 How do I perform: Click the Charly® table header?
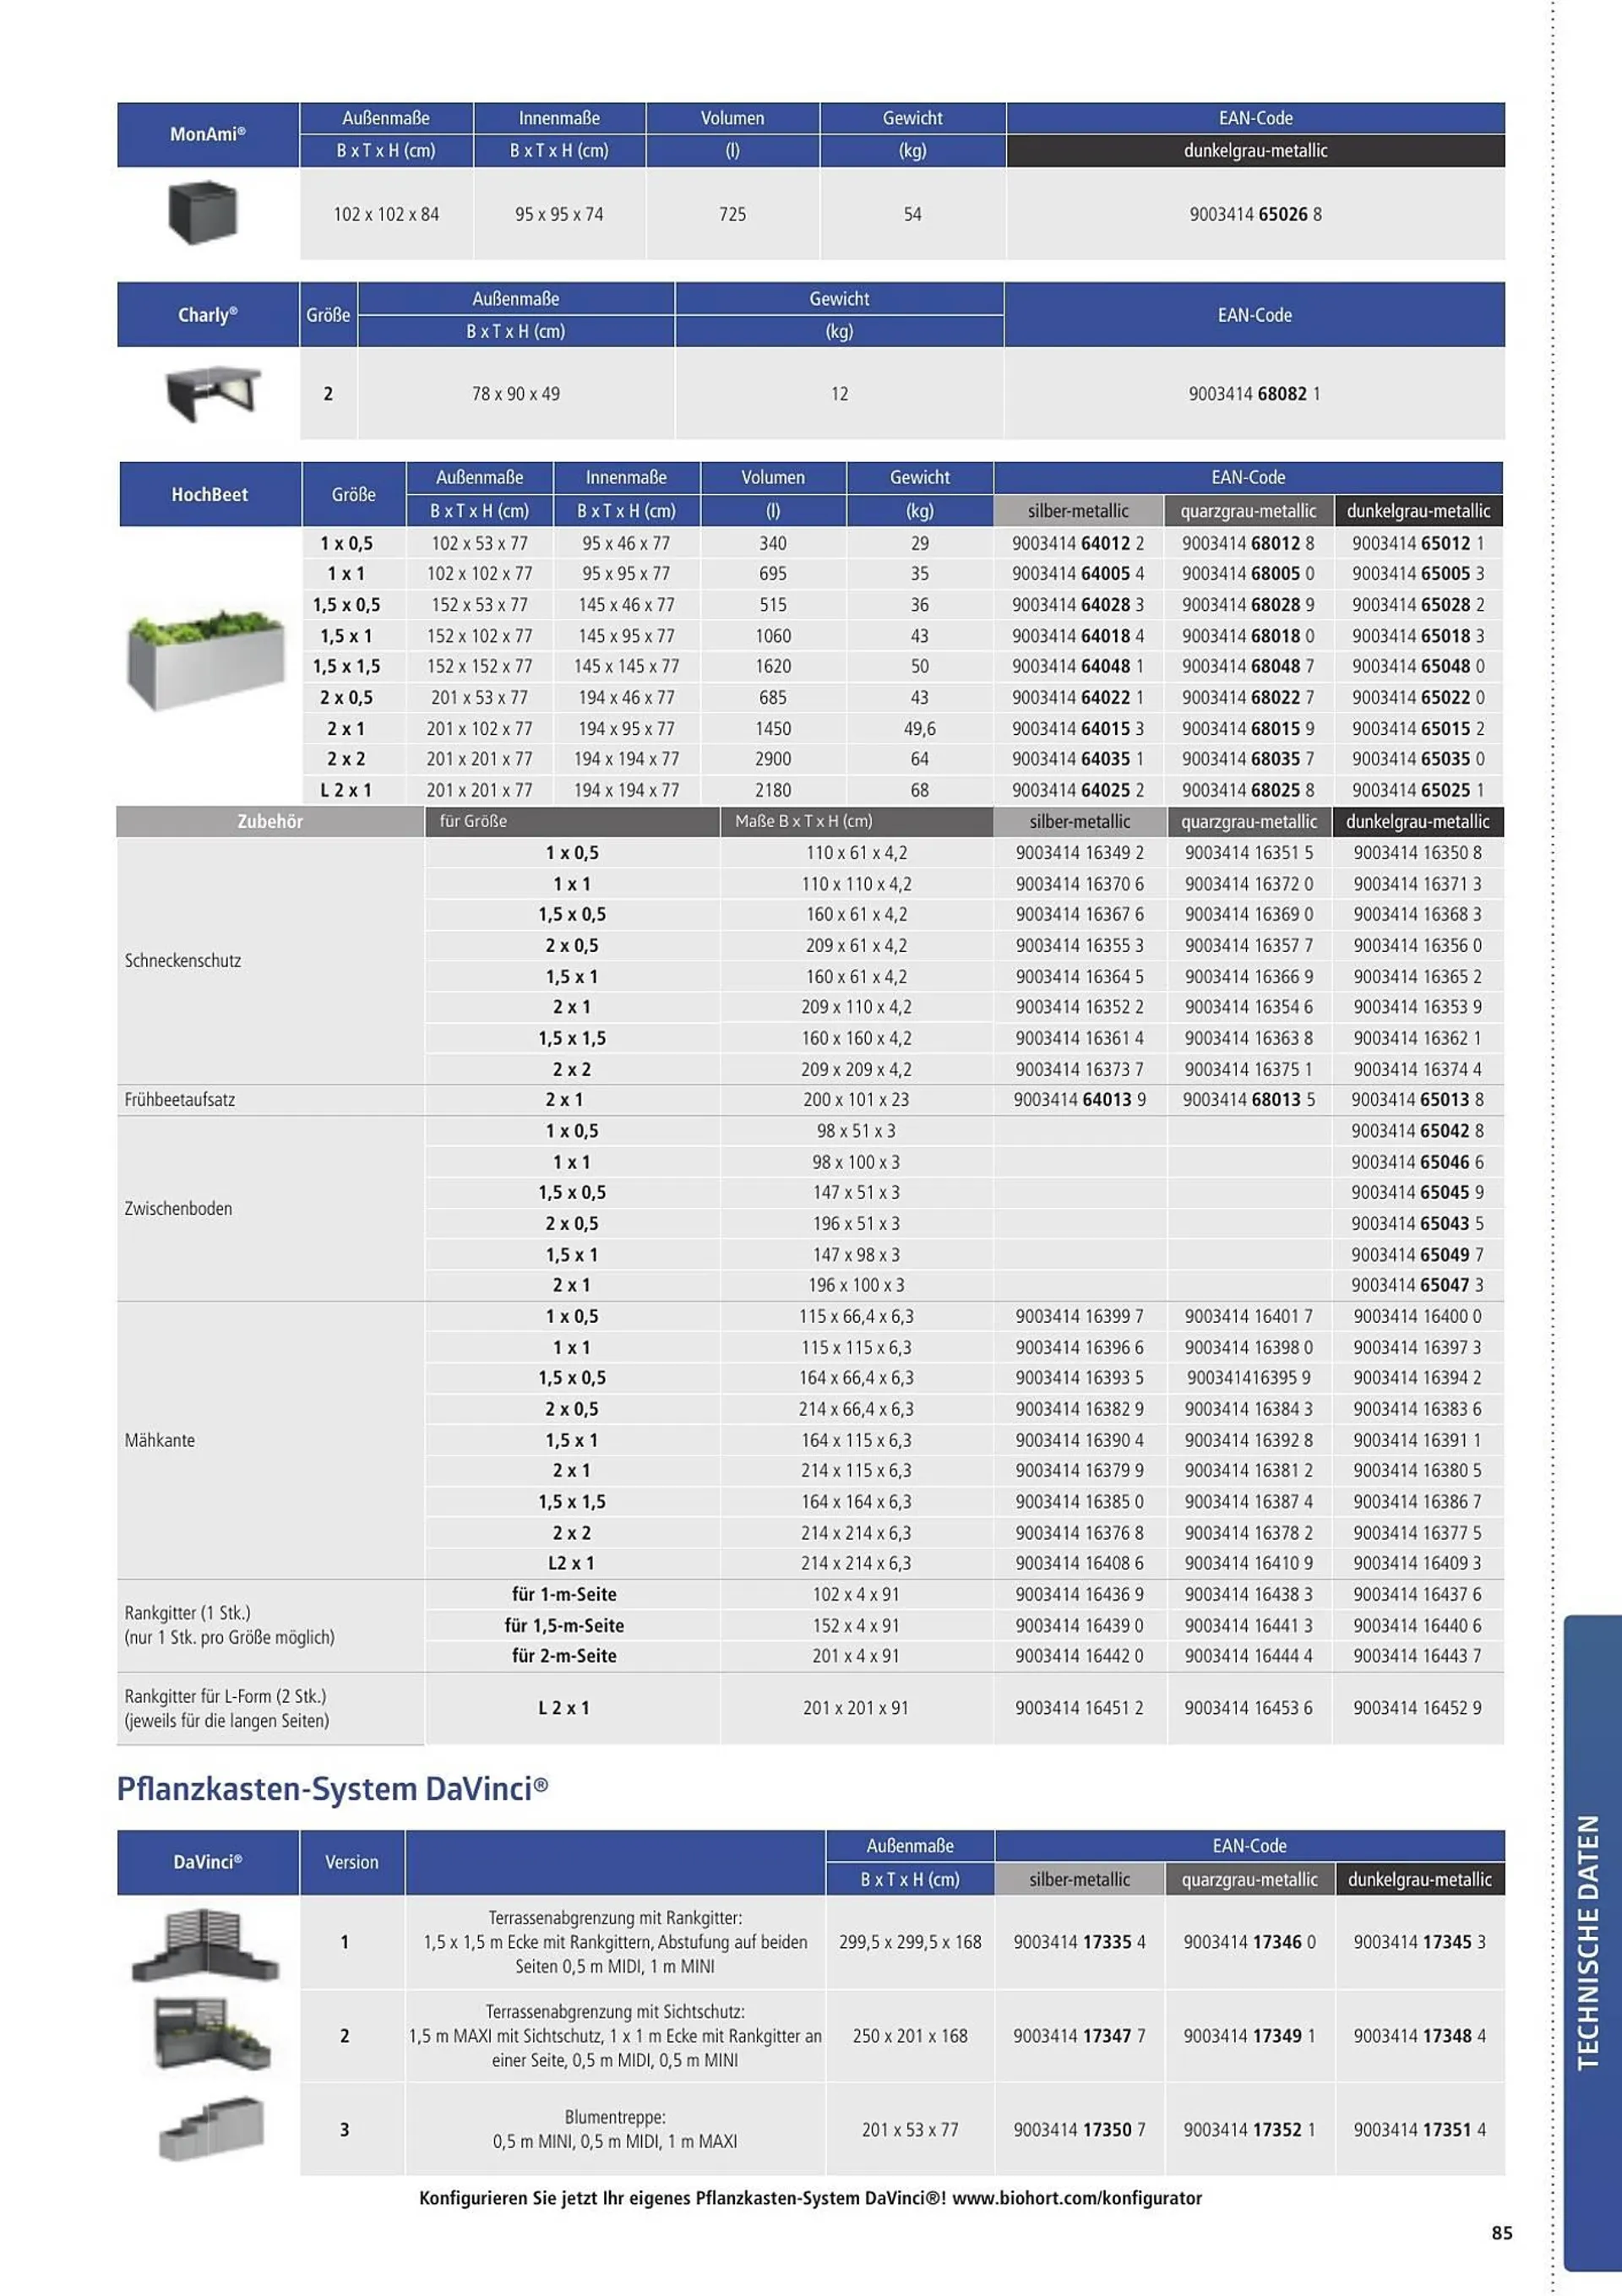coord(208,315)
